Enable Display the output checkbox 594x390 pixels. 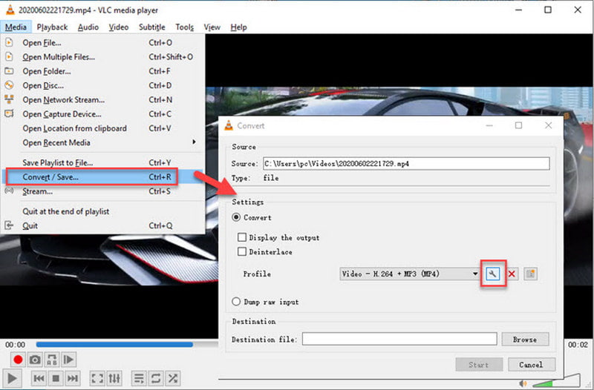[242, 237]
